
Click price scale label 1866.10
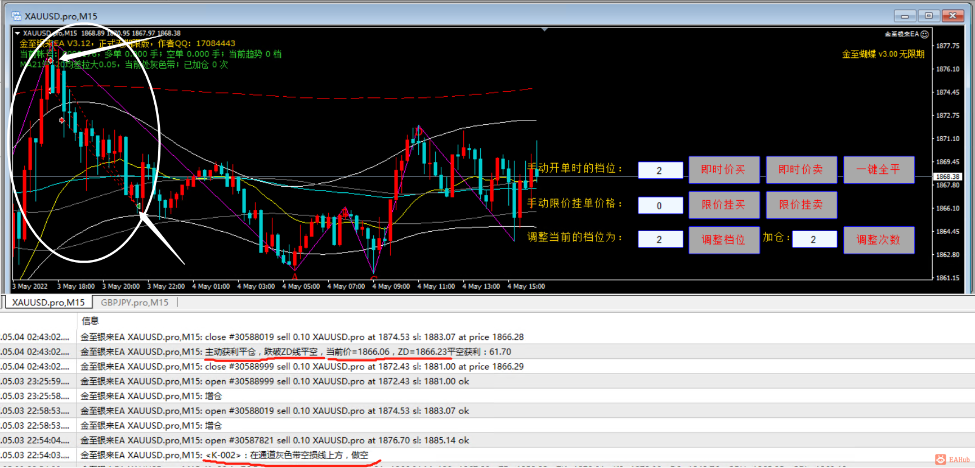click(947, 208)
